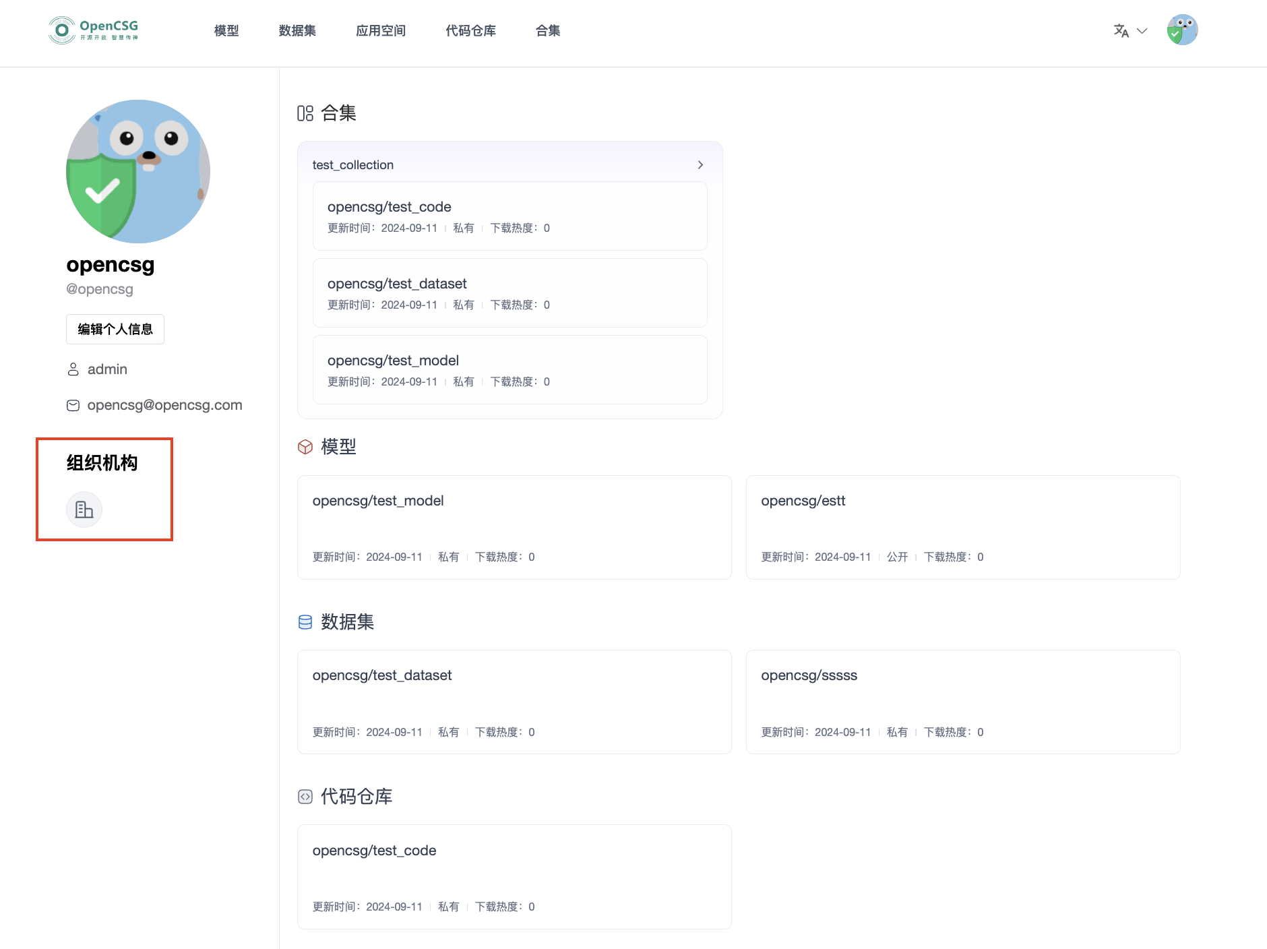Open opencsg/estt model card
This screenshot has width=1267, height=949.
point(962,527)
